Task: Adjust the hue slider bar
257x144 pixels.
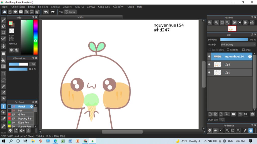Action: (35, 37)
